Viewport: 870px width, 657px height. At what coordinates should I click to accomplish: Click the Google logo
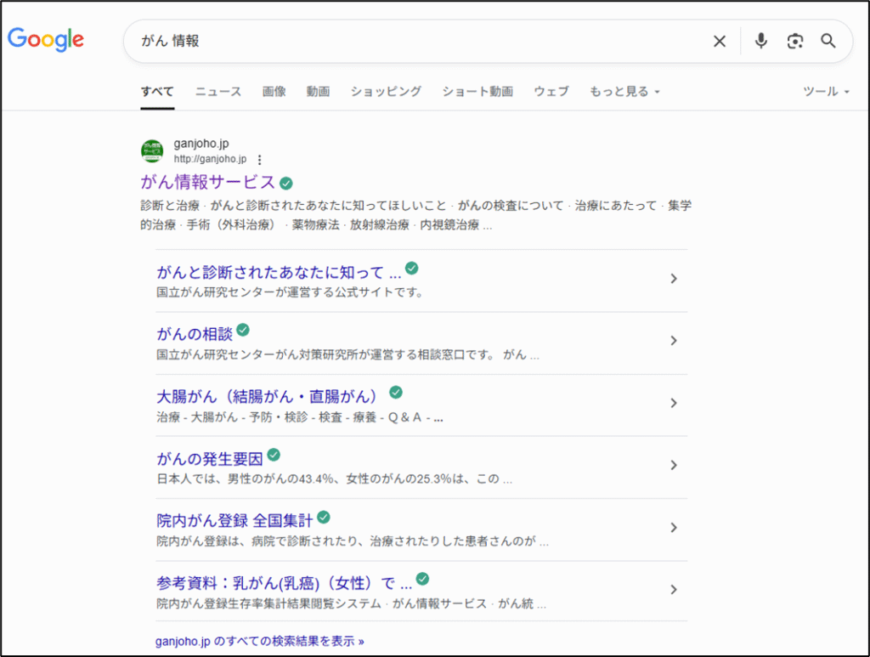[46, 39]
